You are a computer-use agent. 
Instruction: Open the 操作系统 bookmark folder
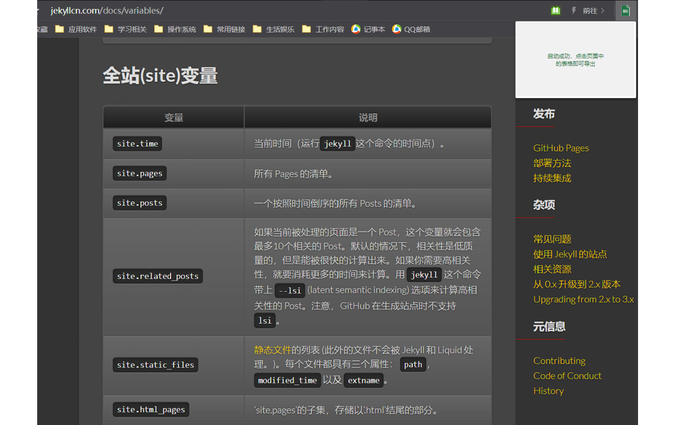(x=175, y=29)
